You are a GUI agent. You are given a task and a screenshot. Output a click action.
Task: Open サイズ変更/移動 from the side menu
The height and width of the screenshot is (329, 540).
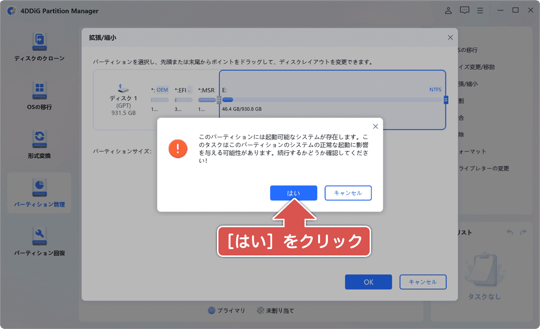coord(476,67)
